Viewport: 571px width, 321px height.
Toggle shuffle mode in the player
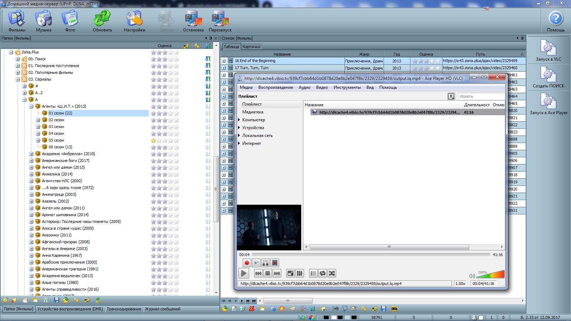(332, 274)
